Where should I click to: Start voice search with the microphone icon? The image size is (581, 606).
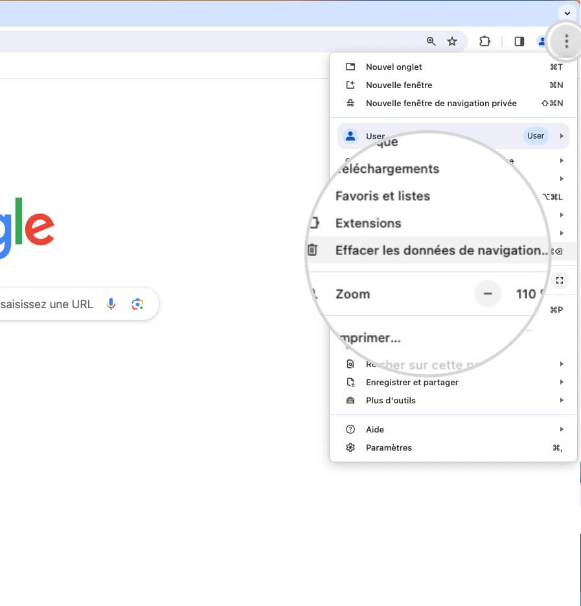[111, 304]
